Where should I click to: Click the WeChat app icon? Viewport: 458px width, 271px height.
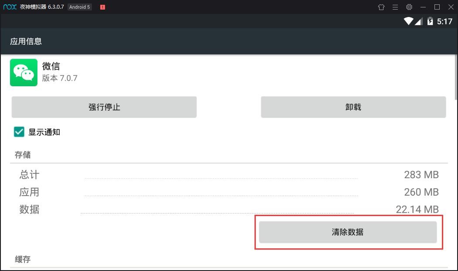click(x=24, y=72)
